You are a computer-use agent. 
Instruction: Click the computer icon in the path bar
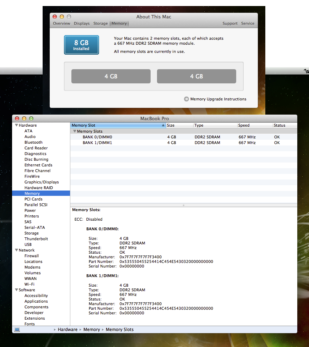pyautogui.click(x=17, y=330)
